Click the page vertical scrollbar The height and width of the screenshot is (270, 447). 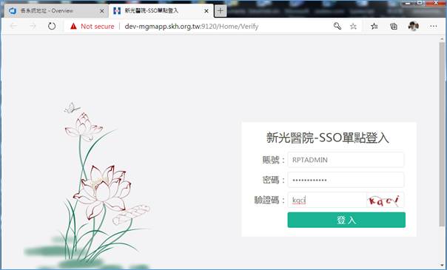(442, 134)
